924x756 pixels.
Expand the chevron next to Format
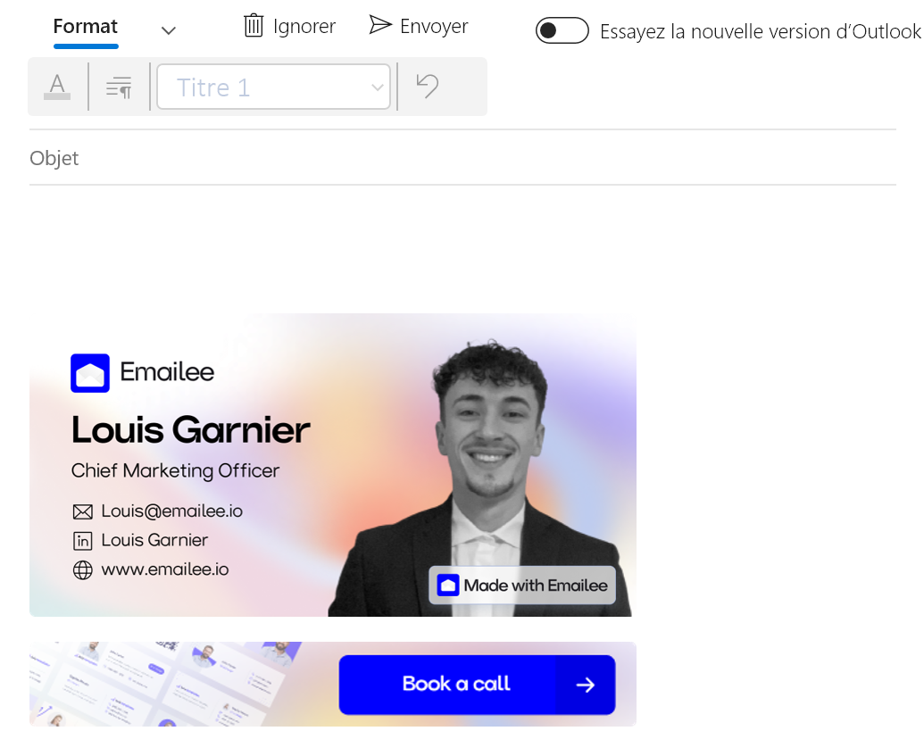tap(169, 30)
